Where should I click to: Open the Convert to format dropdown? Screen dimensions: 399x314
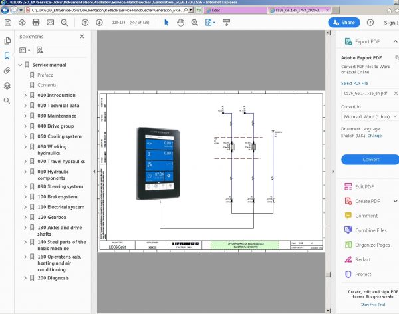pos(370,117)
